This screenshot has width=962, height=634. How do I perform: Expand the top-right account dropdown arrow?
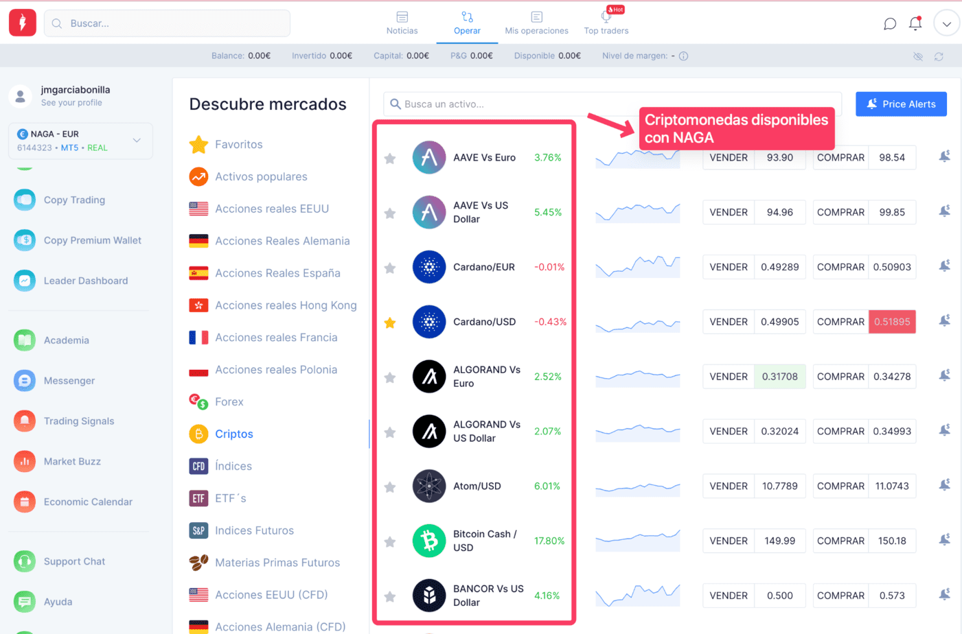(947, 23)
